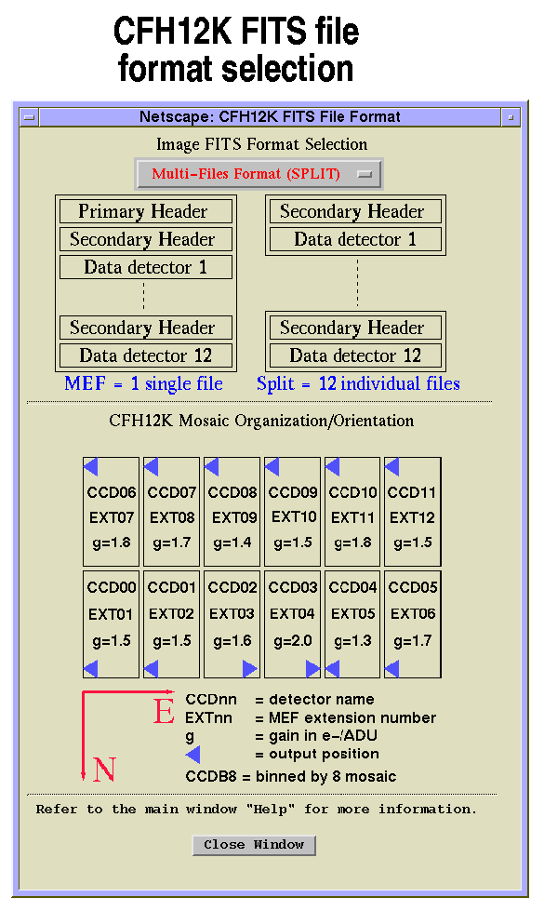This screenshot has width=544, height=911.
Task: Click the small dropdown indicator beside SPLIT
Action: [x=365, y=174]
